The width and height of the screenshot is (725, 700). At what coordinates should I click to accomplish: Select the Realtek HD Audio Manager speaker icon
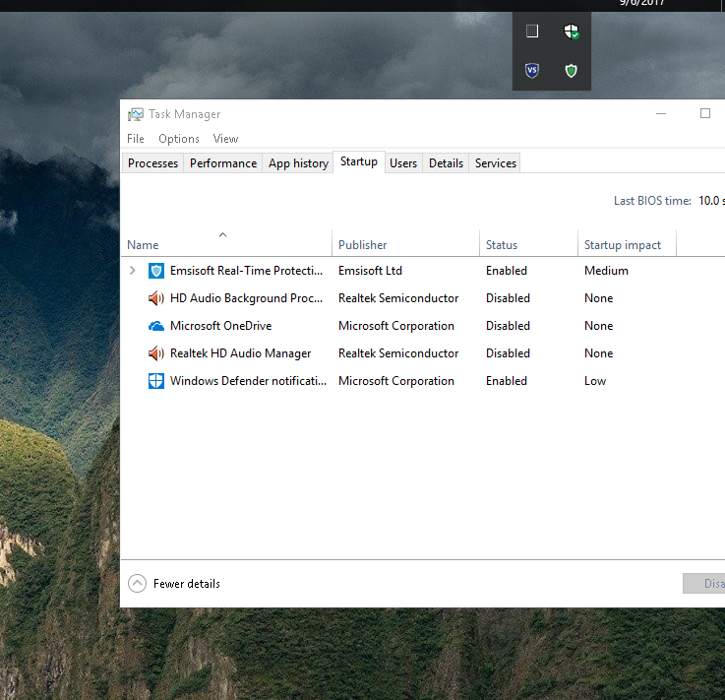[155, 353]
